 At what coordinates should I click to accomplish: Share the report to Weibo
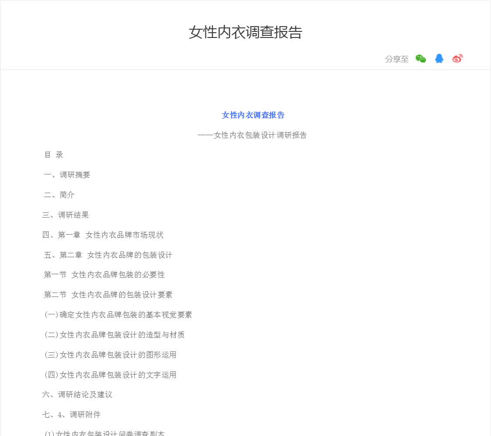457,58
